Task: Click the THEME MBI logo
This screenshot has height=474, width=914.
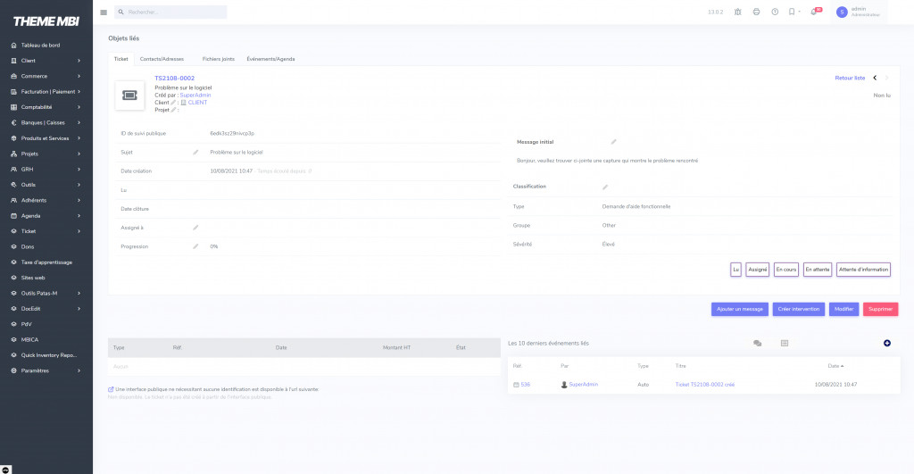Action: point(46,21)
